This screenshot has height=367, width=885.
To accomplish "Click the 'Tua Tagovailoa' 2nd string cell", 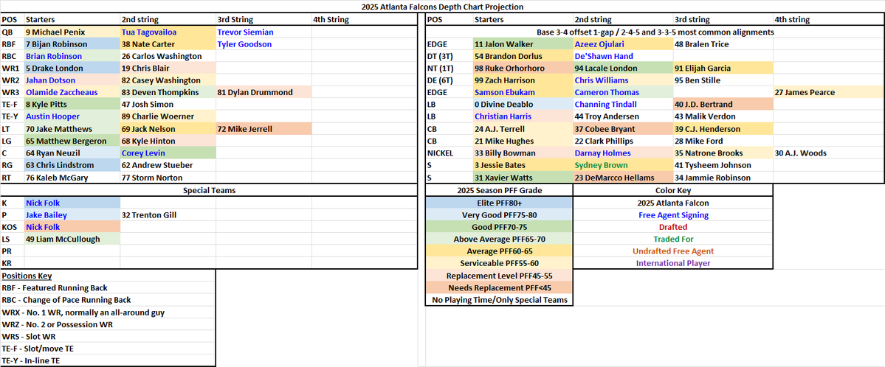I will pyautogui.click(x=168, y=32).
